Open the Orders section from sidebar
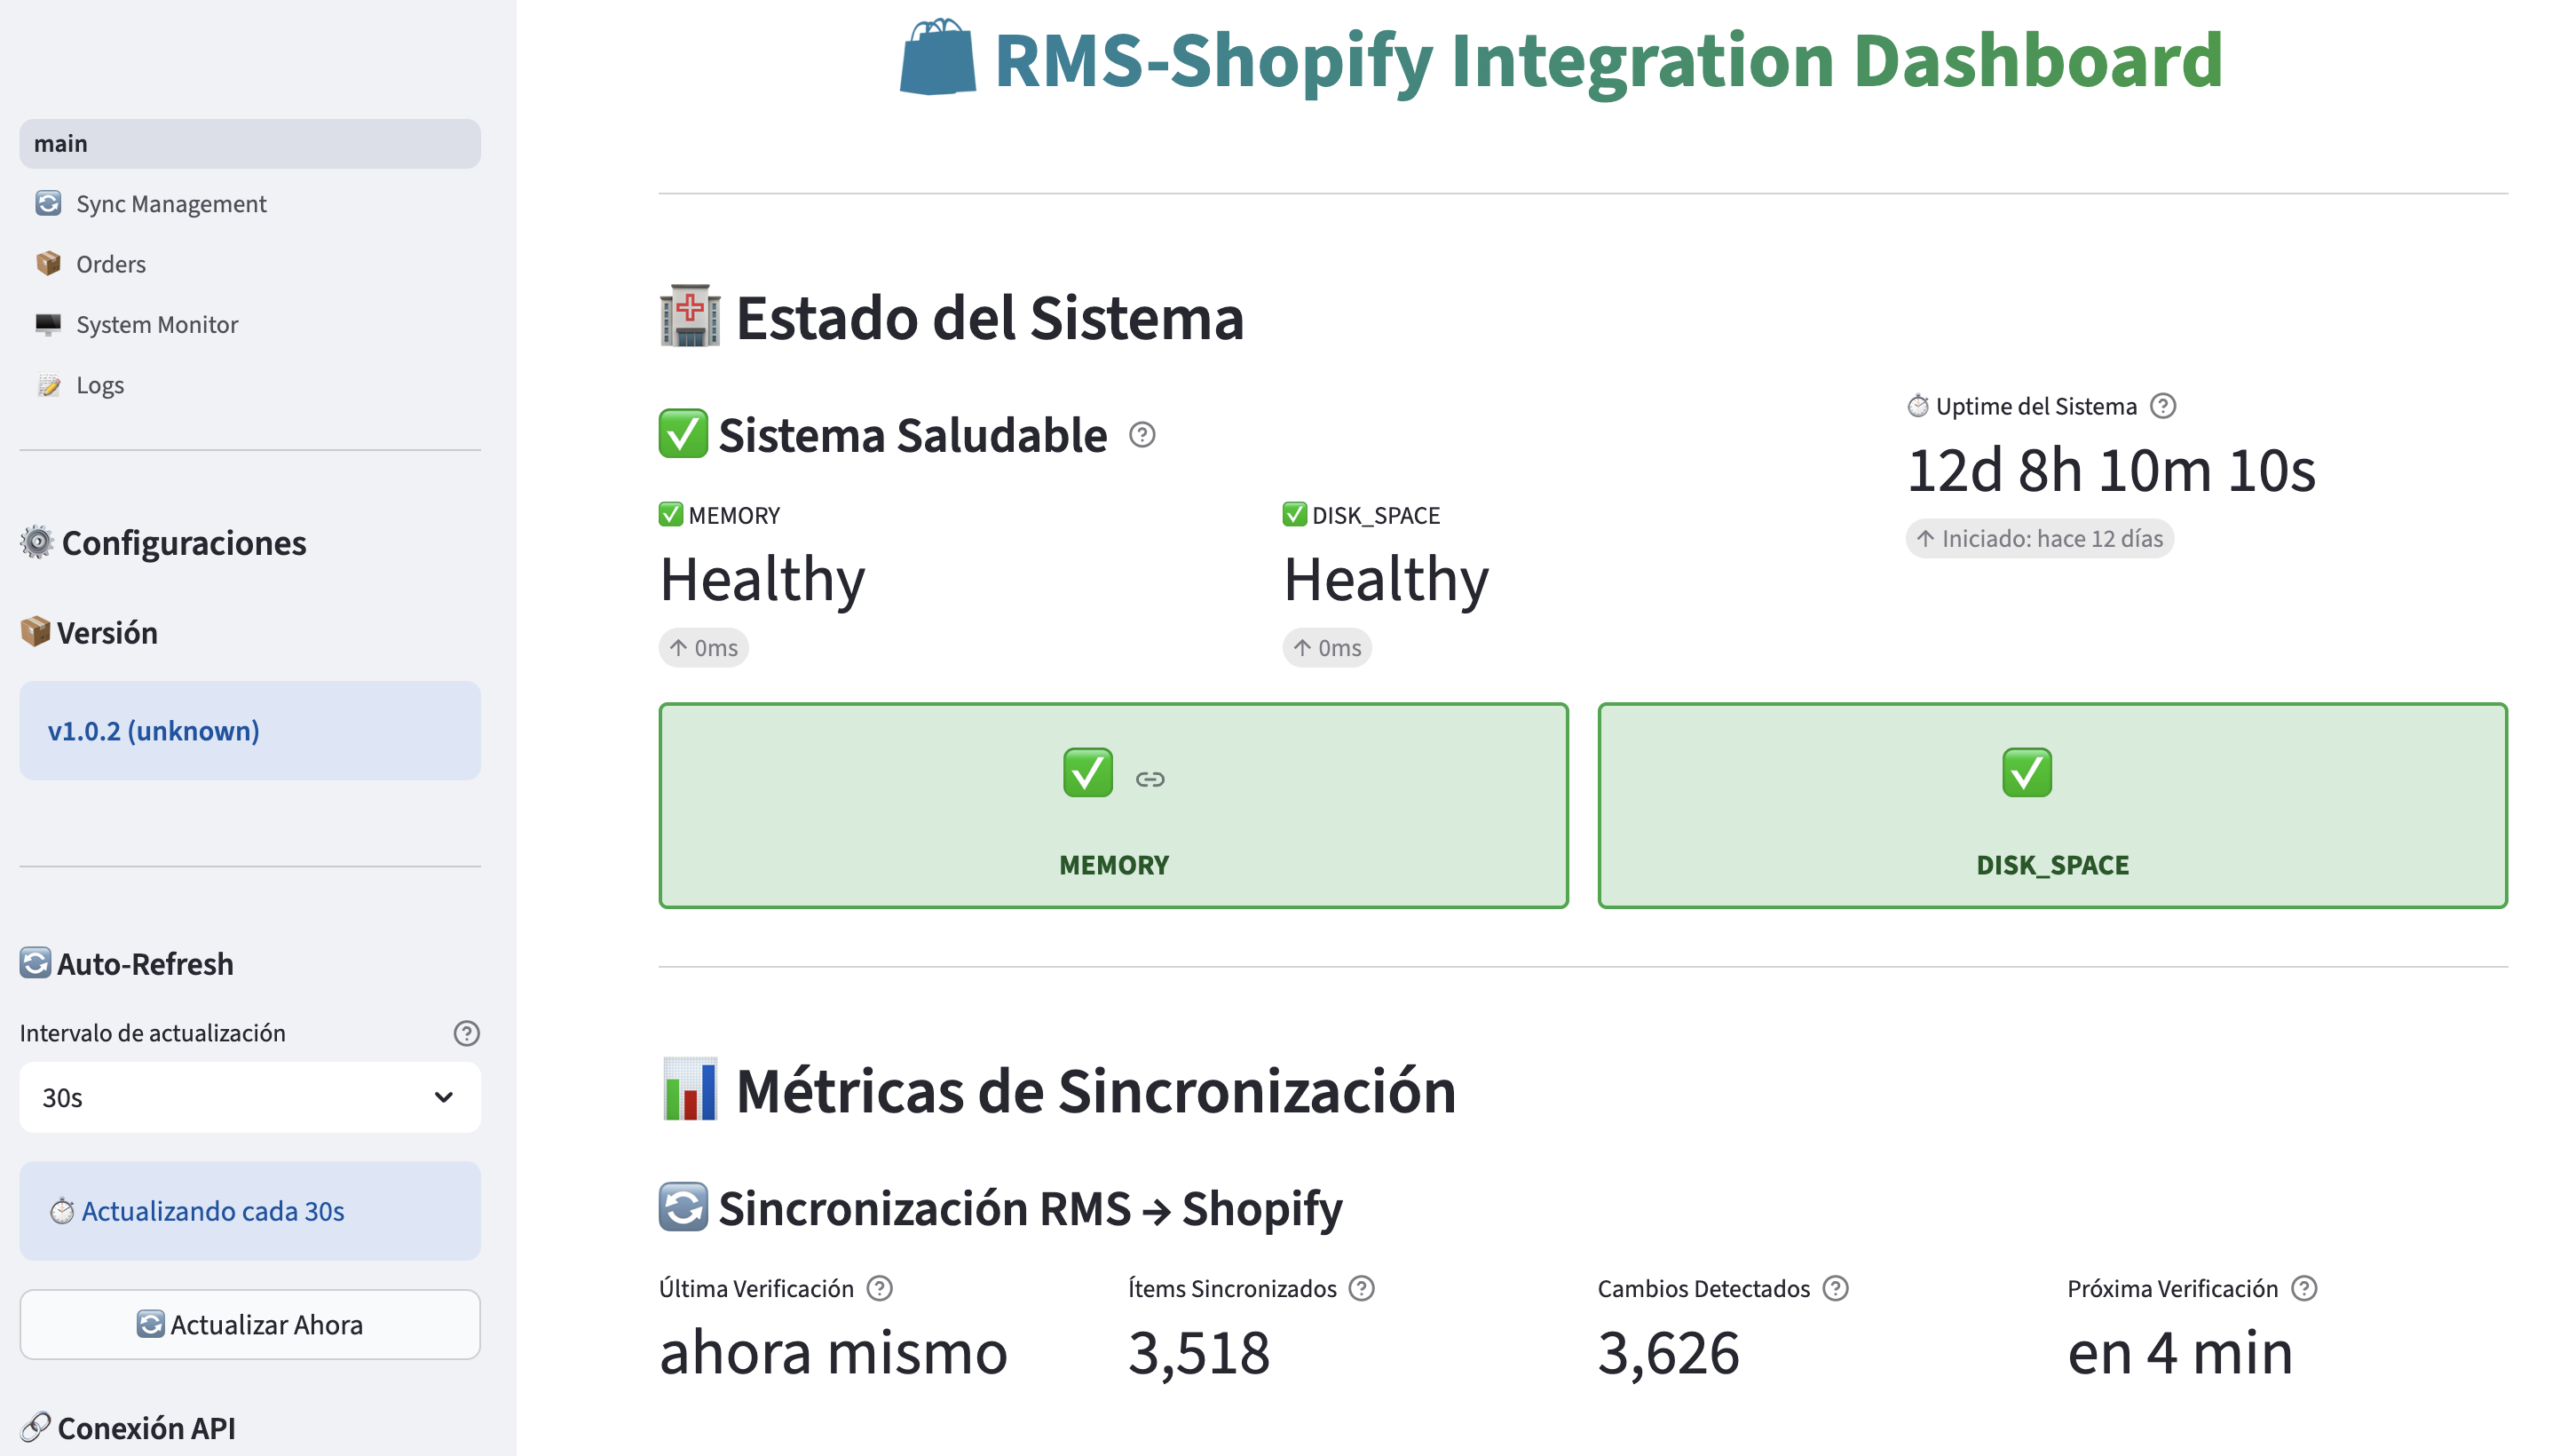 [x=110, y=263]
